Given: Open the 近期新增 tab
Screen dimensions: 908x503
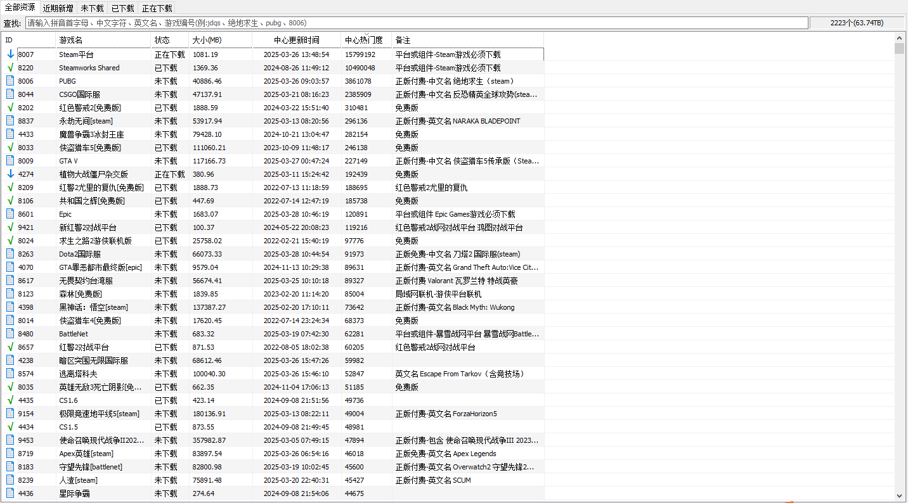Looking at the screenshot, I should 58,8.
